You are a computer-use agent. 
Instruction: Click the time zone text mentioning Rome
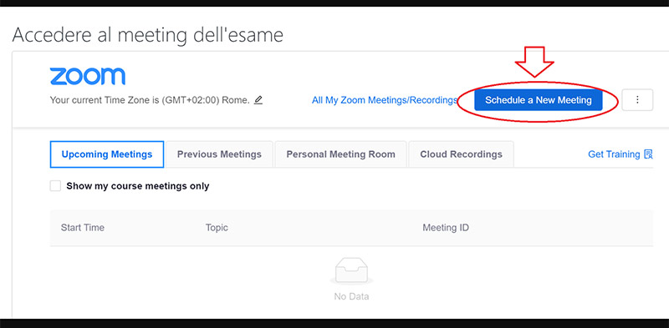pos(150,100)
